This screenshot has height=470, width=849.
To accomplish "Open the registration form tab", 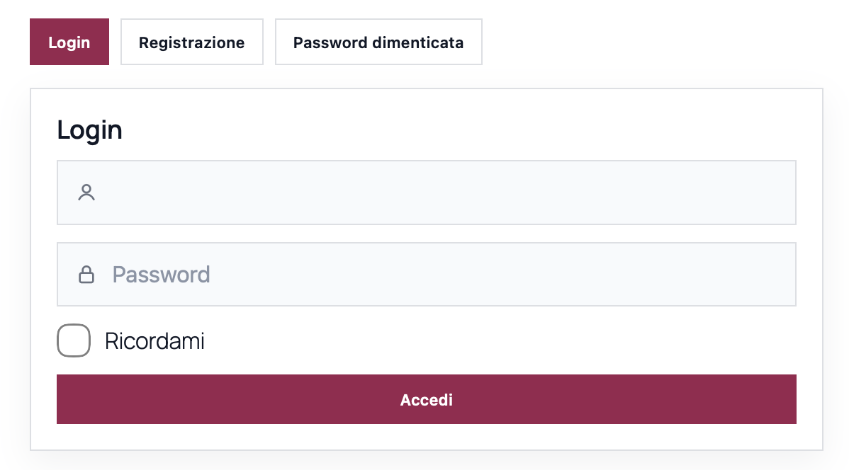I will tap(191, 42).
